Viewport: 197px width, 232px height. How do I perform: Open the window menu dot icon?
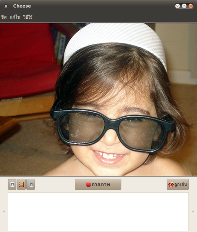(x=6, y=6)
